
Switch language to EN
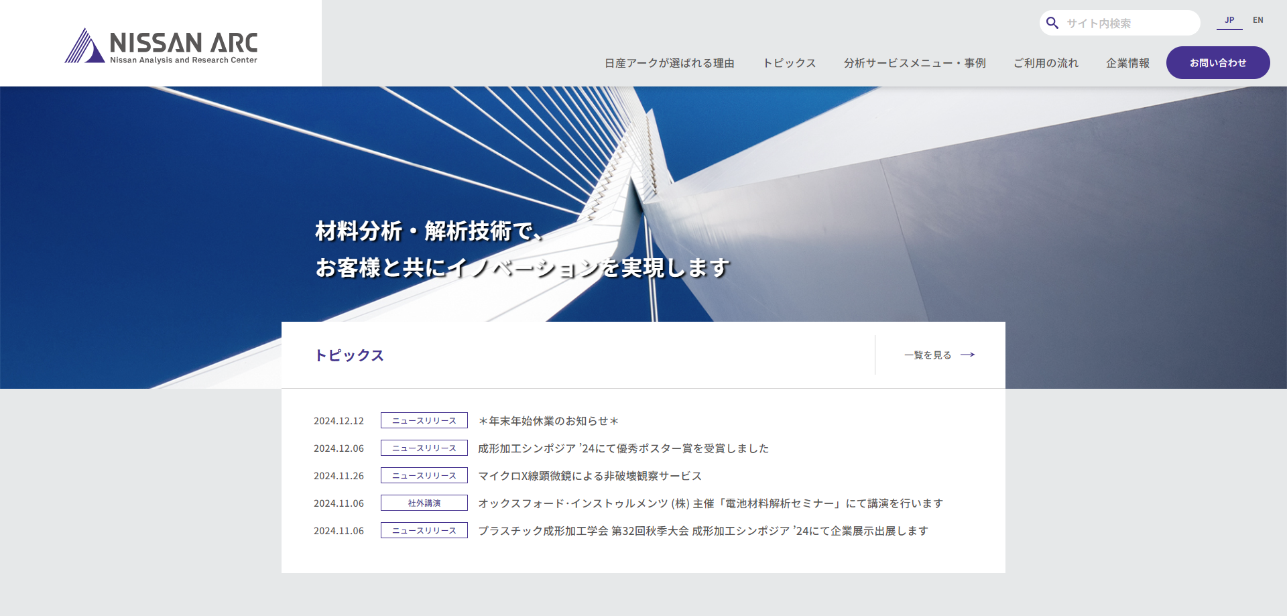(1258, 20)
